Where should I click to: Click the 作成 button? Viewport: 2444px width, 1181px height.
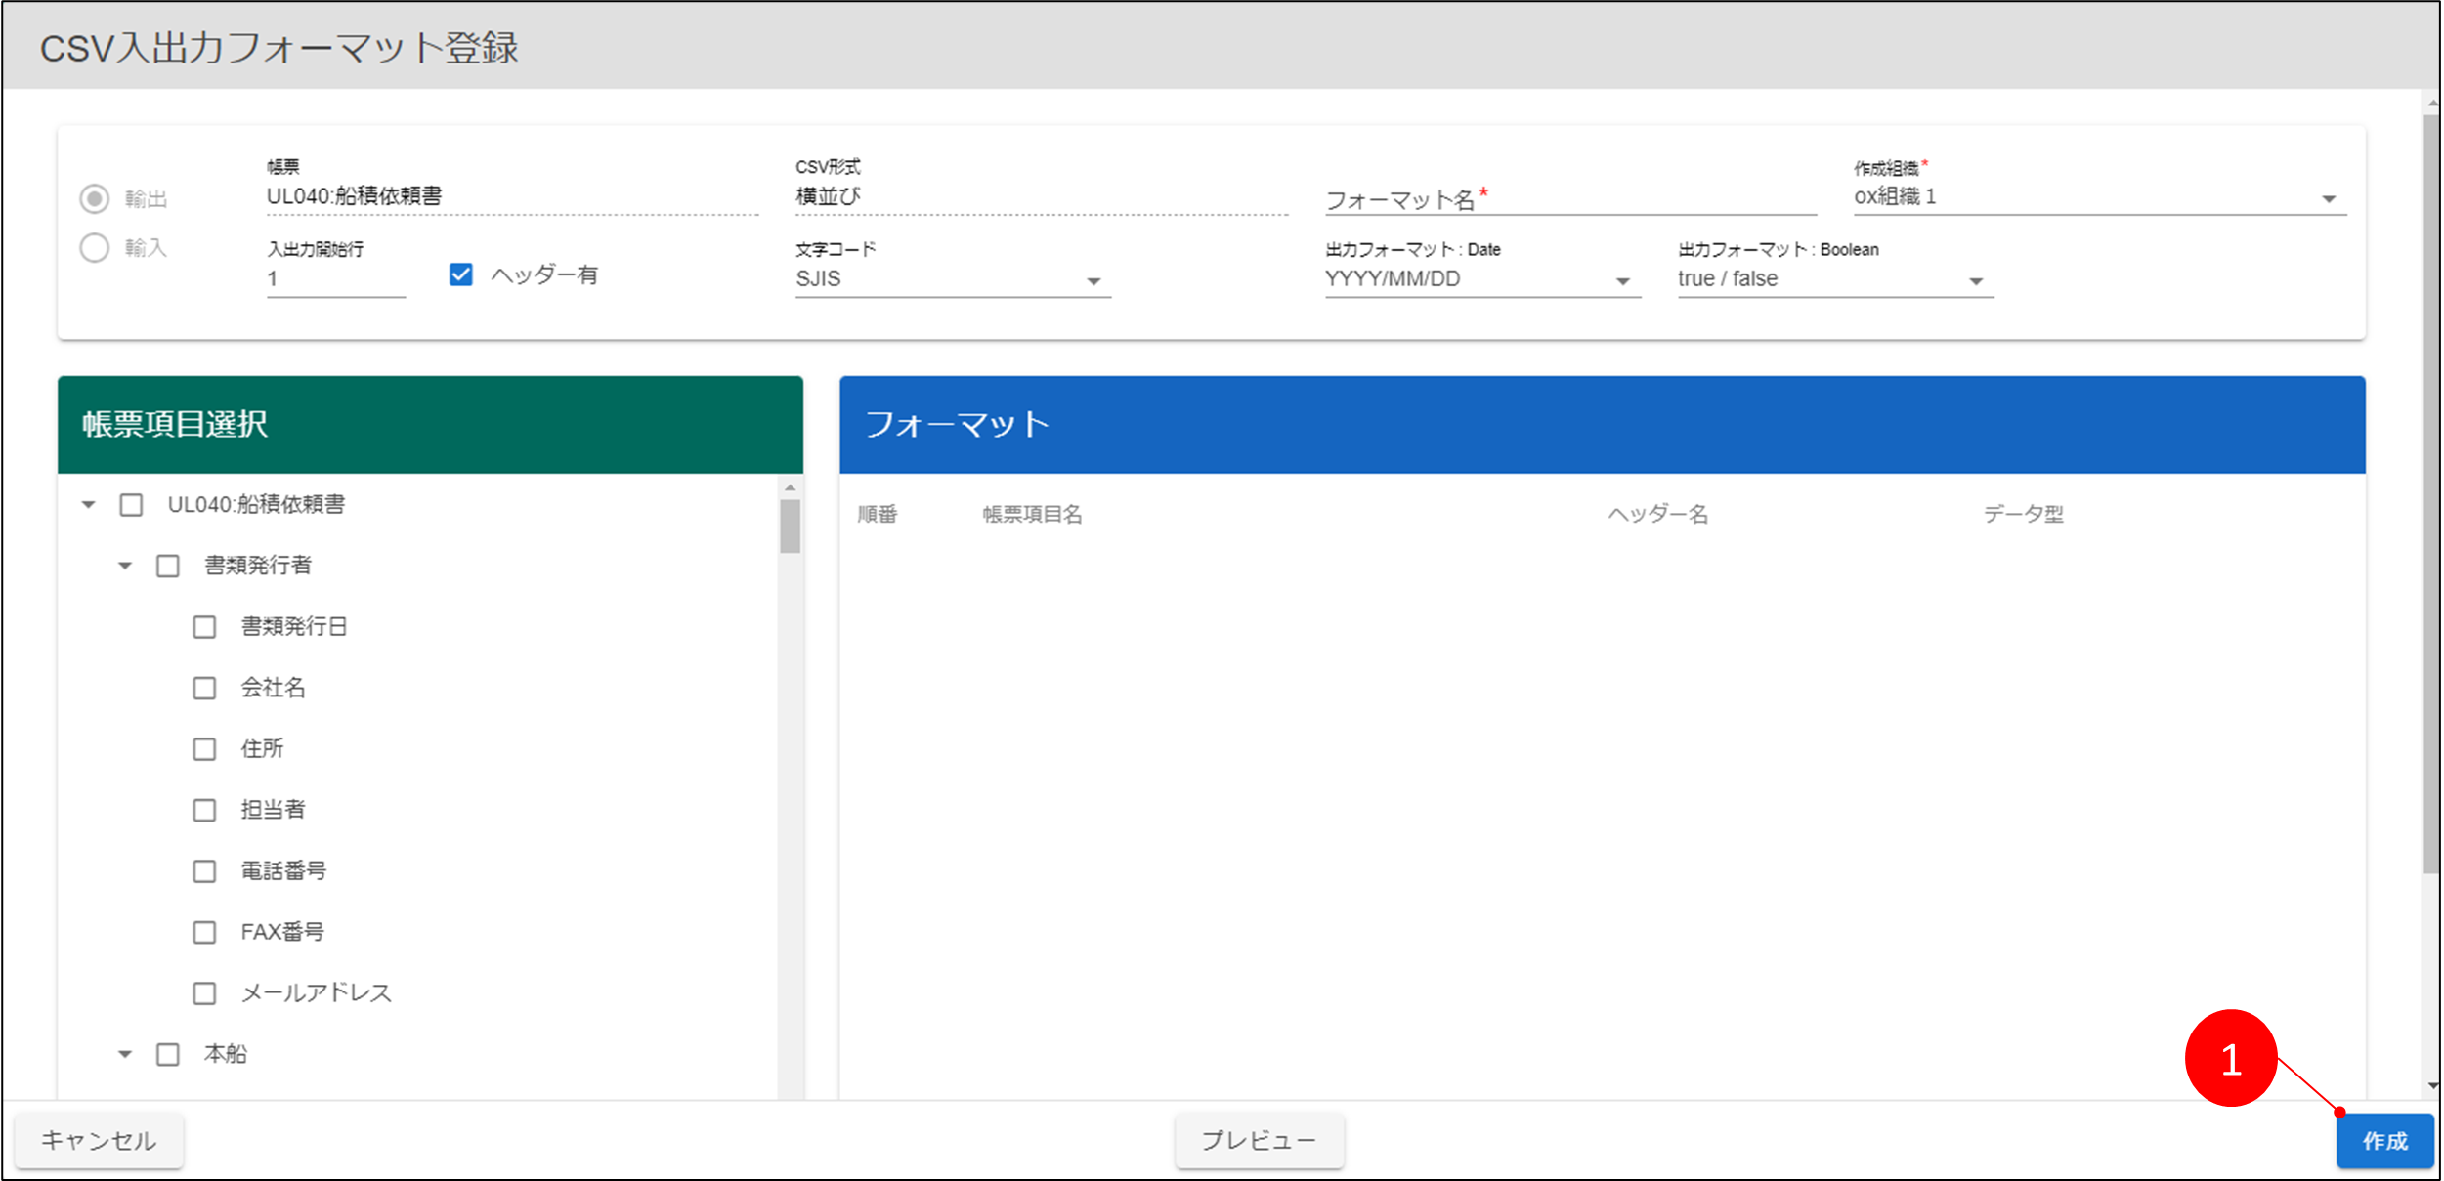coord(2383,1141)
